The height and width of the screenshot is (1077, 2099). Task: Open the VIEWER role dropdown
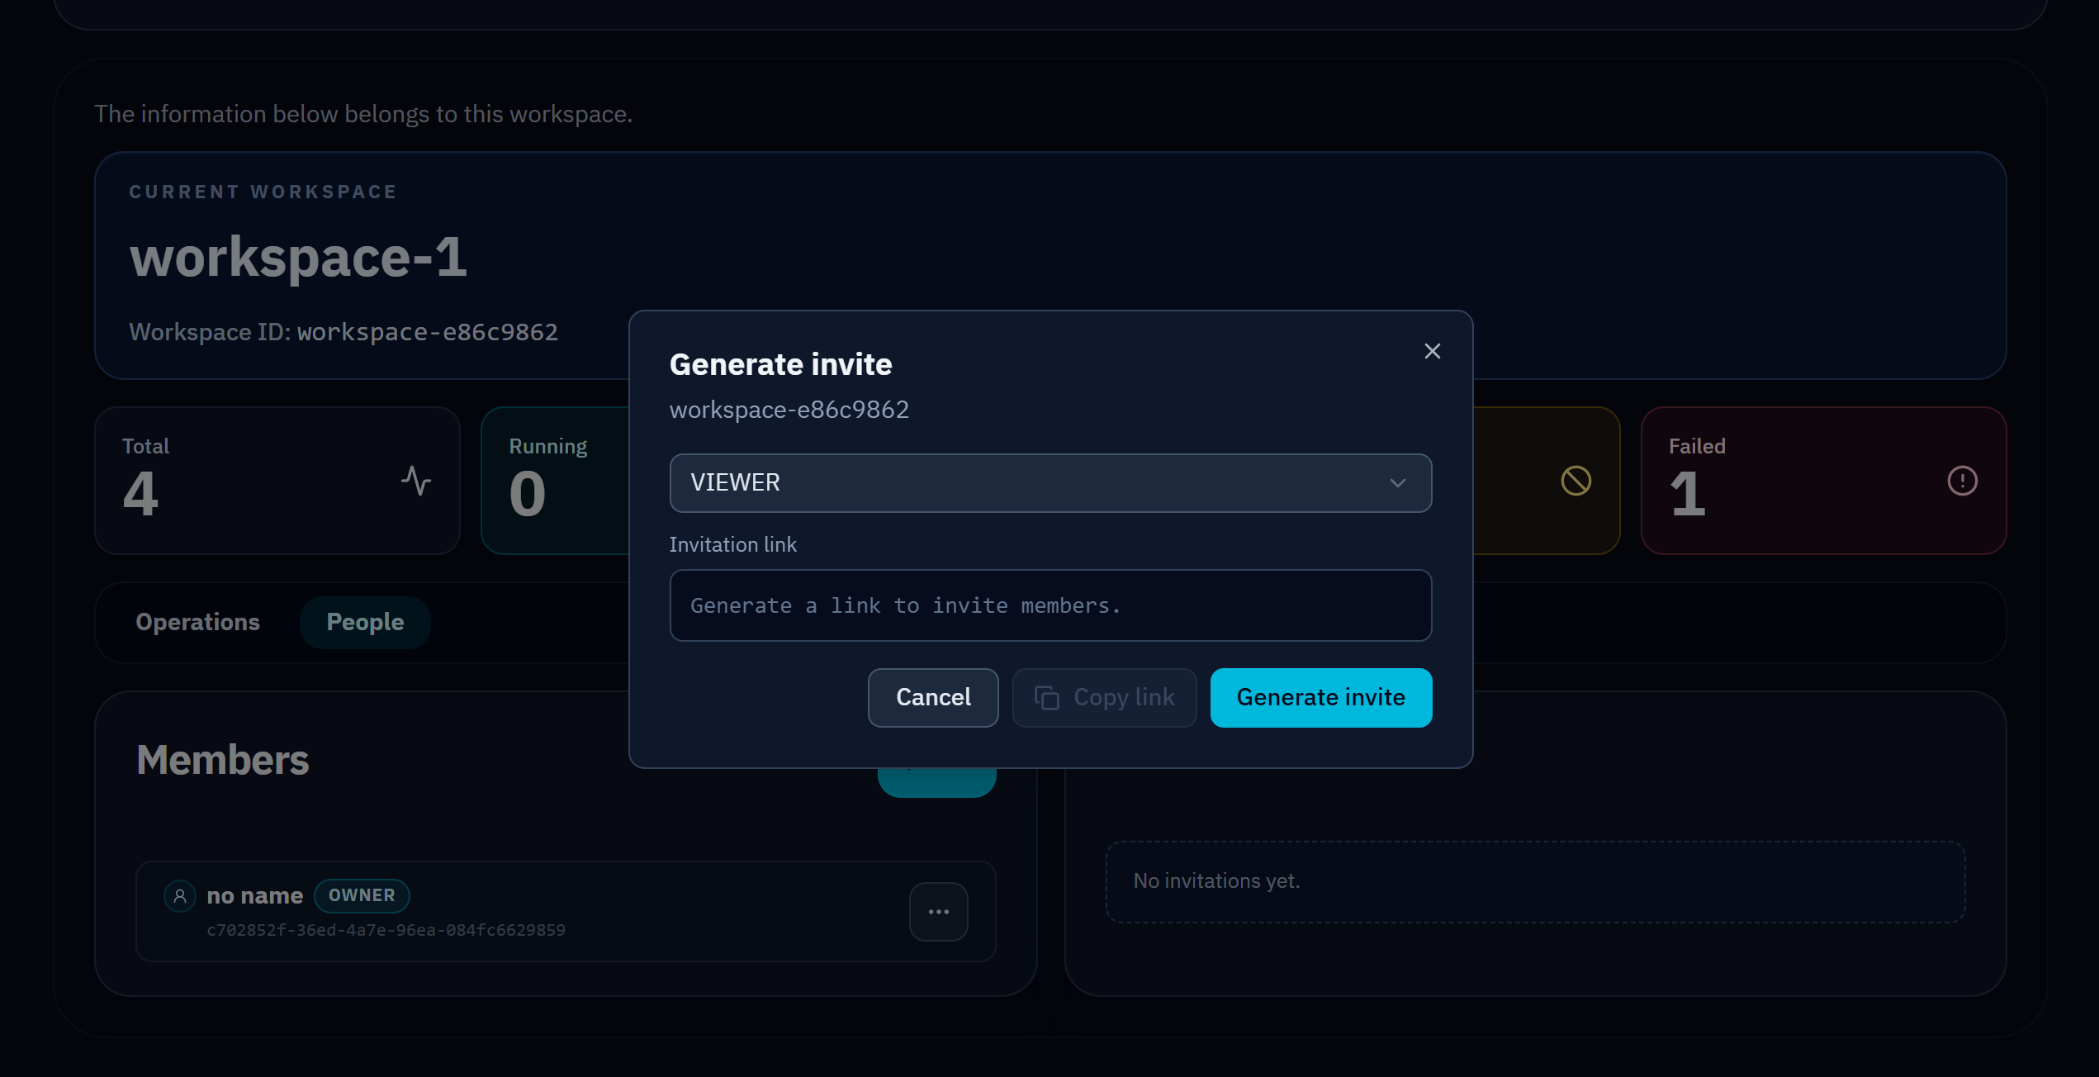[1050, 482]
